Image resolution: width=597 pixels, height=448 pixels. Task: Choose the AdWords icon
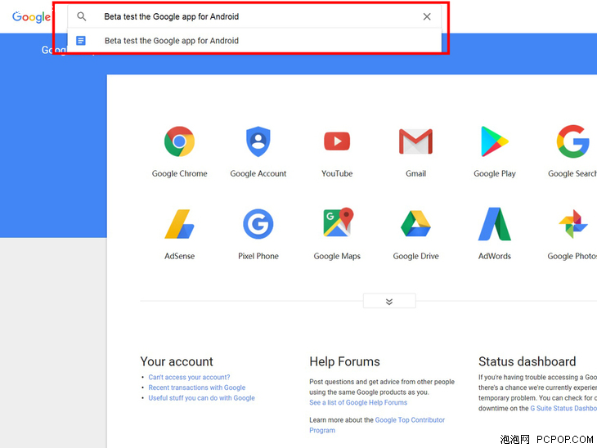[494, 224]
